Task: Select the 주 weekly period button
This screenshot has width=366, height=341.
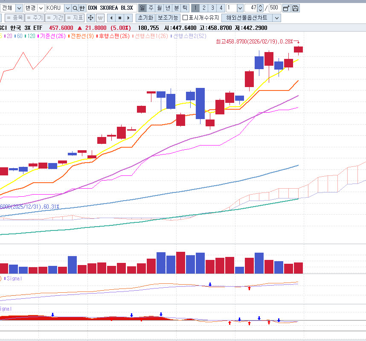Action: (151, 8)
